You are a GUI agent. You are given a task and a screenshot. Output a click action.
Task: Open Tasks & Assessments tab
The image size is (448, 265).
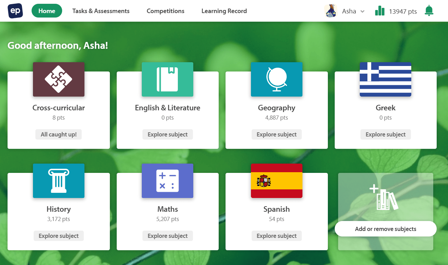101,11
